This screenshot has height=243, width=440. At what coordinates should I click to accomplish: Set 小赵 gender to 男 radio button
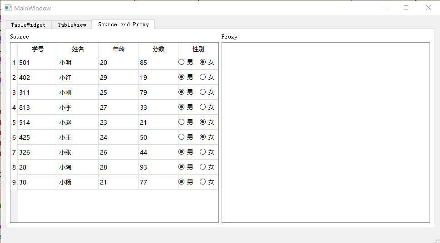[x=182, y=122]
